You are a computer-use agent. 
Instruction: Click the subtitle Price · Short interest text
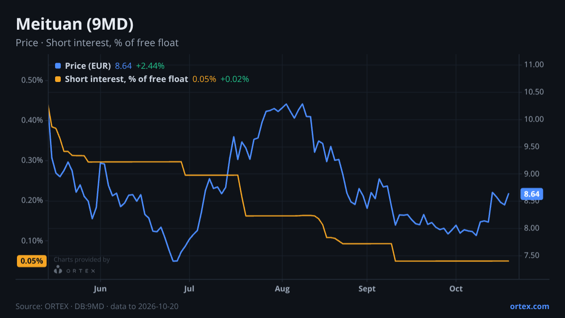97,43
